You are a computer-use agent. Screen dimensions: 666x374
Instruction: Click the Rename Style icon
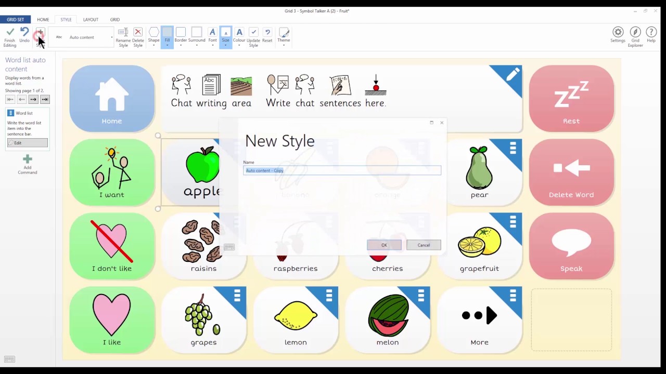coord(123,32)
